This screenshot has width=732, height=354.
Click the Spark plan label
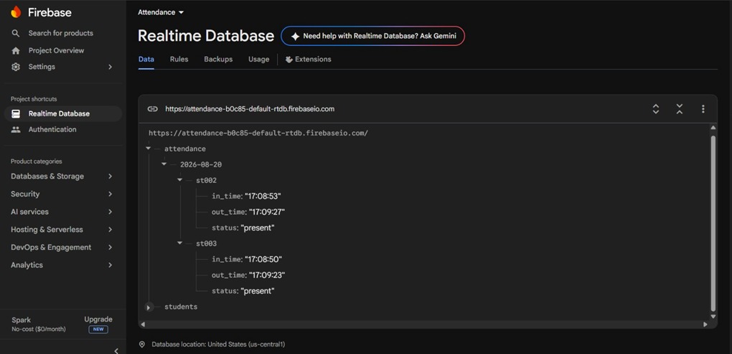pyautogui.click(x=21, y=320)
